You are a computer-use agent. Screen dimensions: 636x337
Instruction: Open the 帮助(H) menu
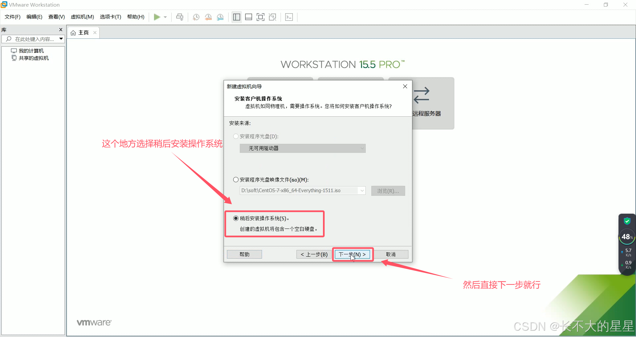[x=136, y=17]
